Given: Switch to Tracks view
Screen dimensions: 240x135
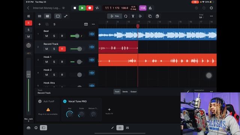Looking at the screenshot, I should pyautogui.click(x=48, y=16).
